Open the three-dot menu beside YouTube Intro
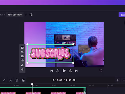This screenshot has height=94, width=125. 26,15
